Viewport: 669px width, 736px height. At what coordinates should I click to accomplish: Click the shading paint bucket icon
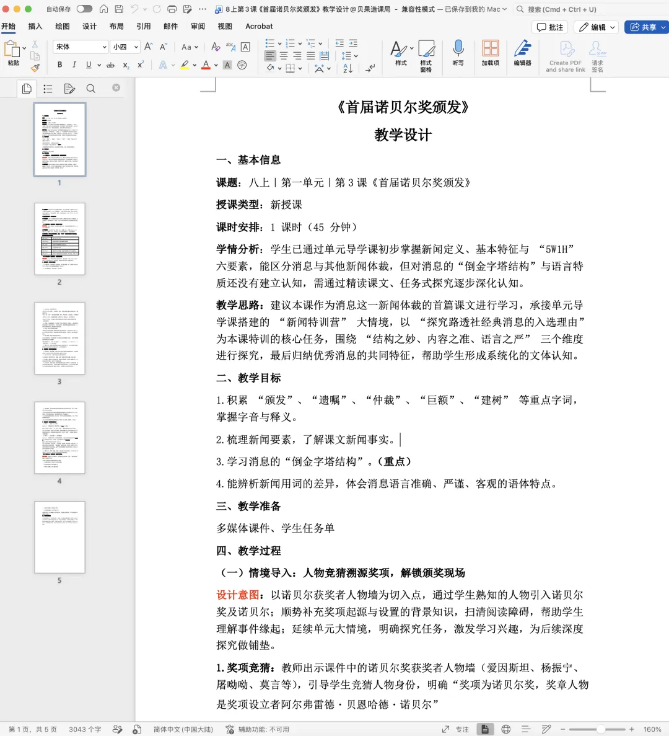(x=271, y=68)
